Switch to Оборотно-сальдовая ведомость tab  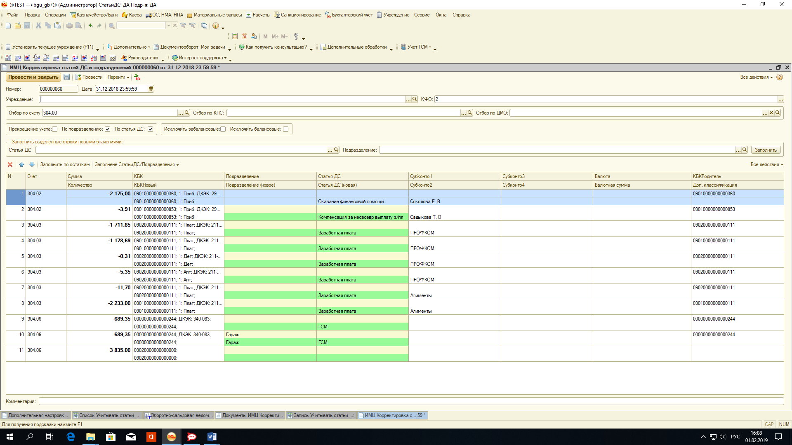178,415
